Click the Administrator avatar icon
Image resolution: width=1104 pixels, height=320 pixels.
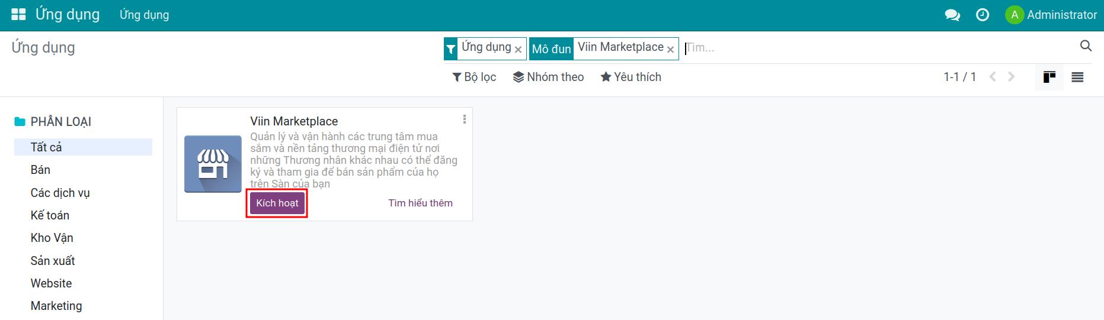click(1015, 15)
